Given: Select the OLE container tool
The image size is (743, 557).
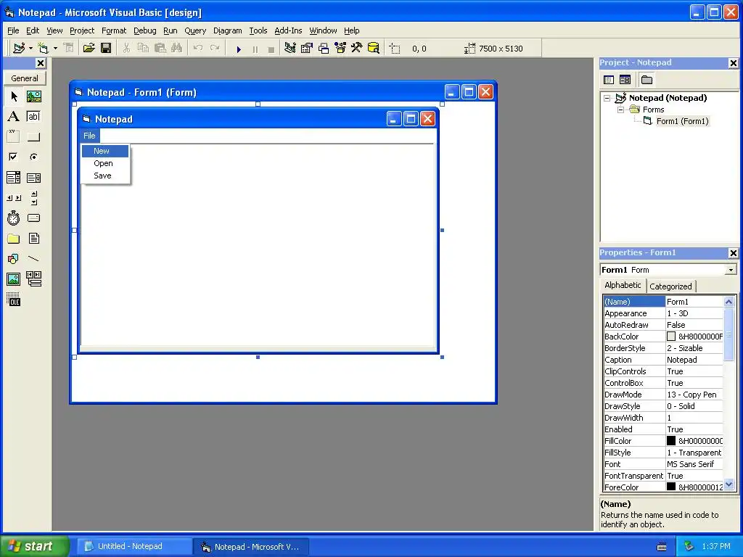Looking at the screenshot, I should 14,300.
